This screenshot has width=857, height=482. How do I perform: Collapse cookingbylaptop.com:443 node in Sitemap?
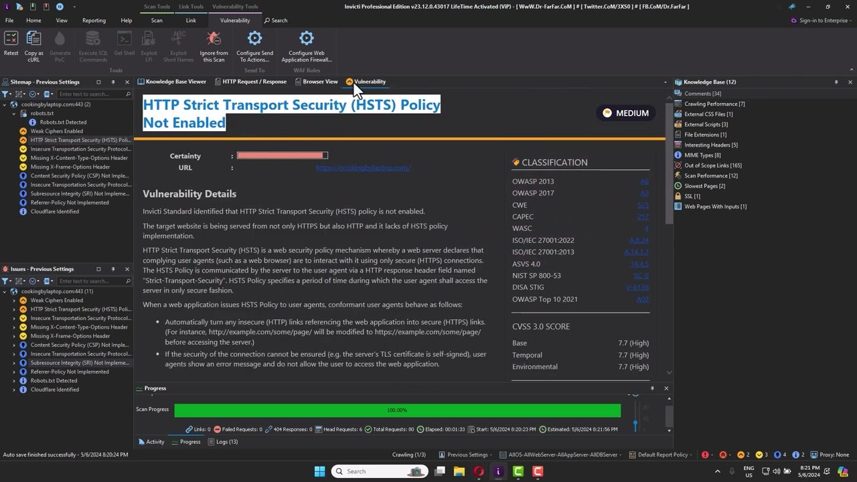tap(5, 104)
